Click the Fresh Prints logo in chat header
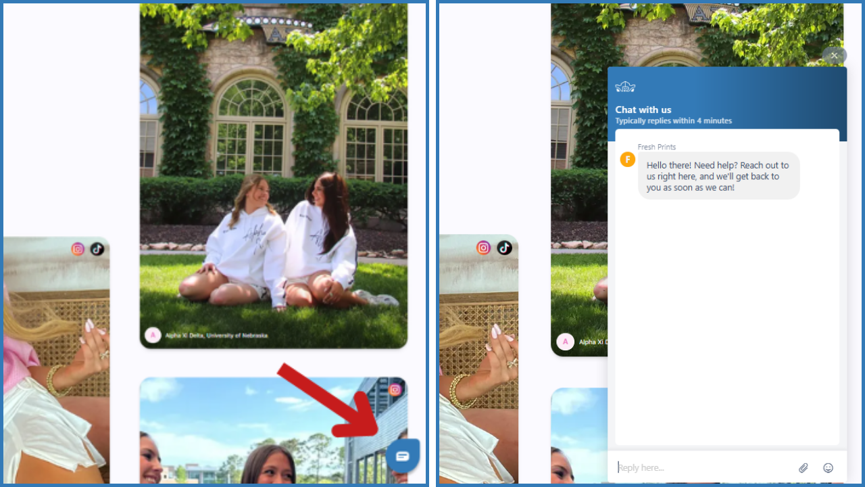This screenshot has width=865, height=487. coord(625,87)
